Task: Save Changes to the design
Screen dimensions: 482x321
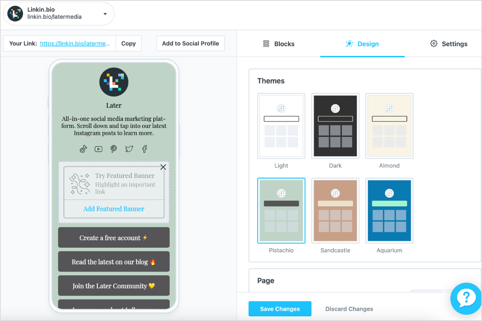Action: point(280,309)
